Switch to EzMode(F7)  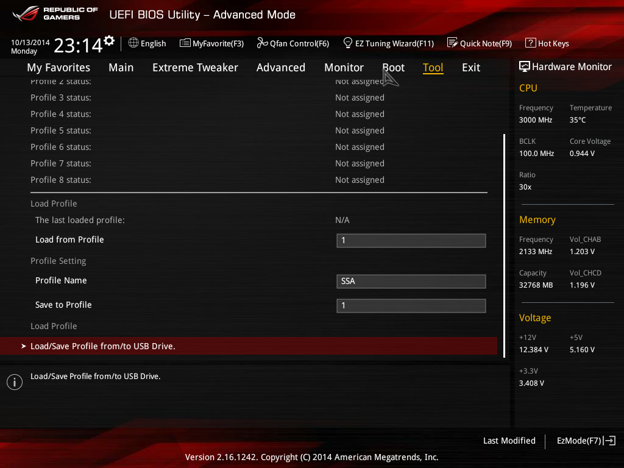(x=579, y=441)
